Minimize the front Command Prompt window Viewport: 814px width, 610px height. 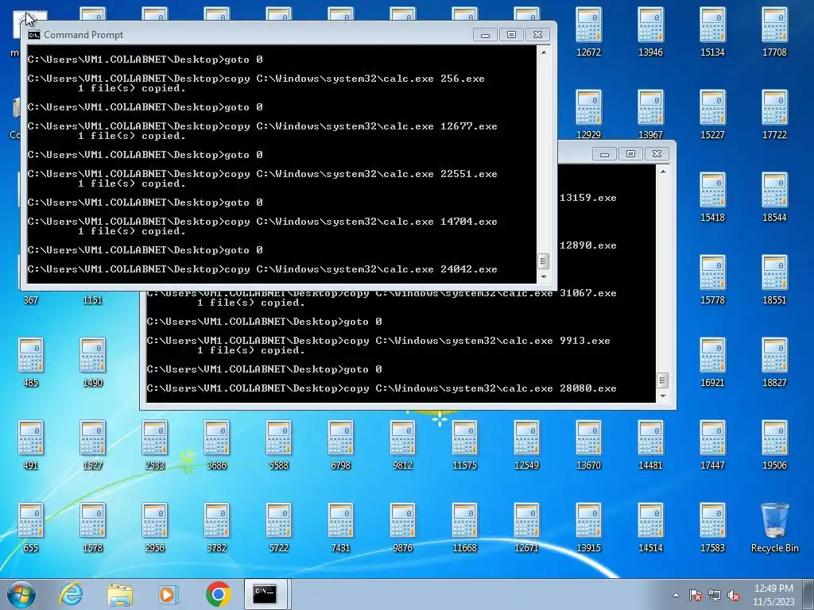point(486,35)
